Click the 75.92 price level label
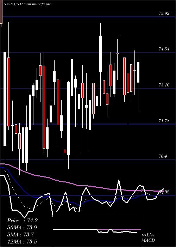This screenshot has width=176, height=247. 164,13
